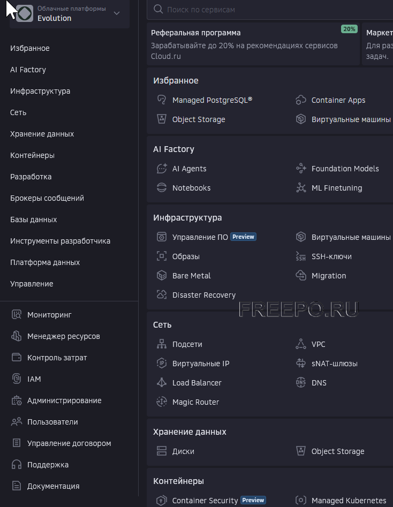393x507 pixels.
Task: Click the Foundation Models icon
Action: [301, 169]
